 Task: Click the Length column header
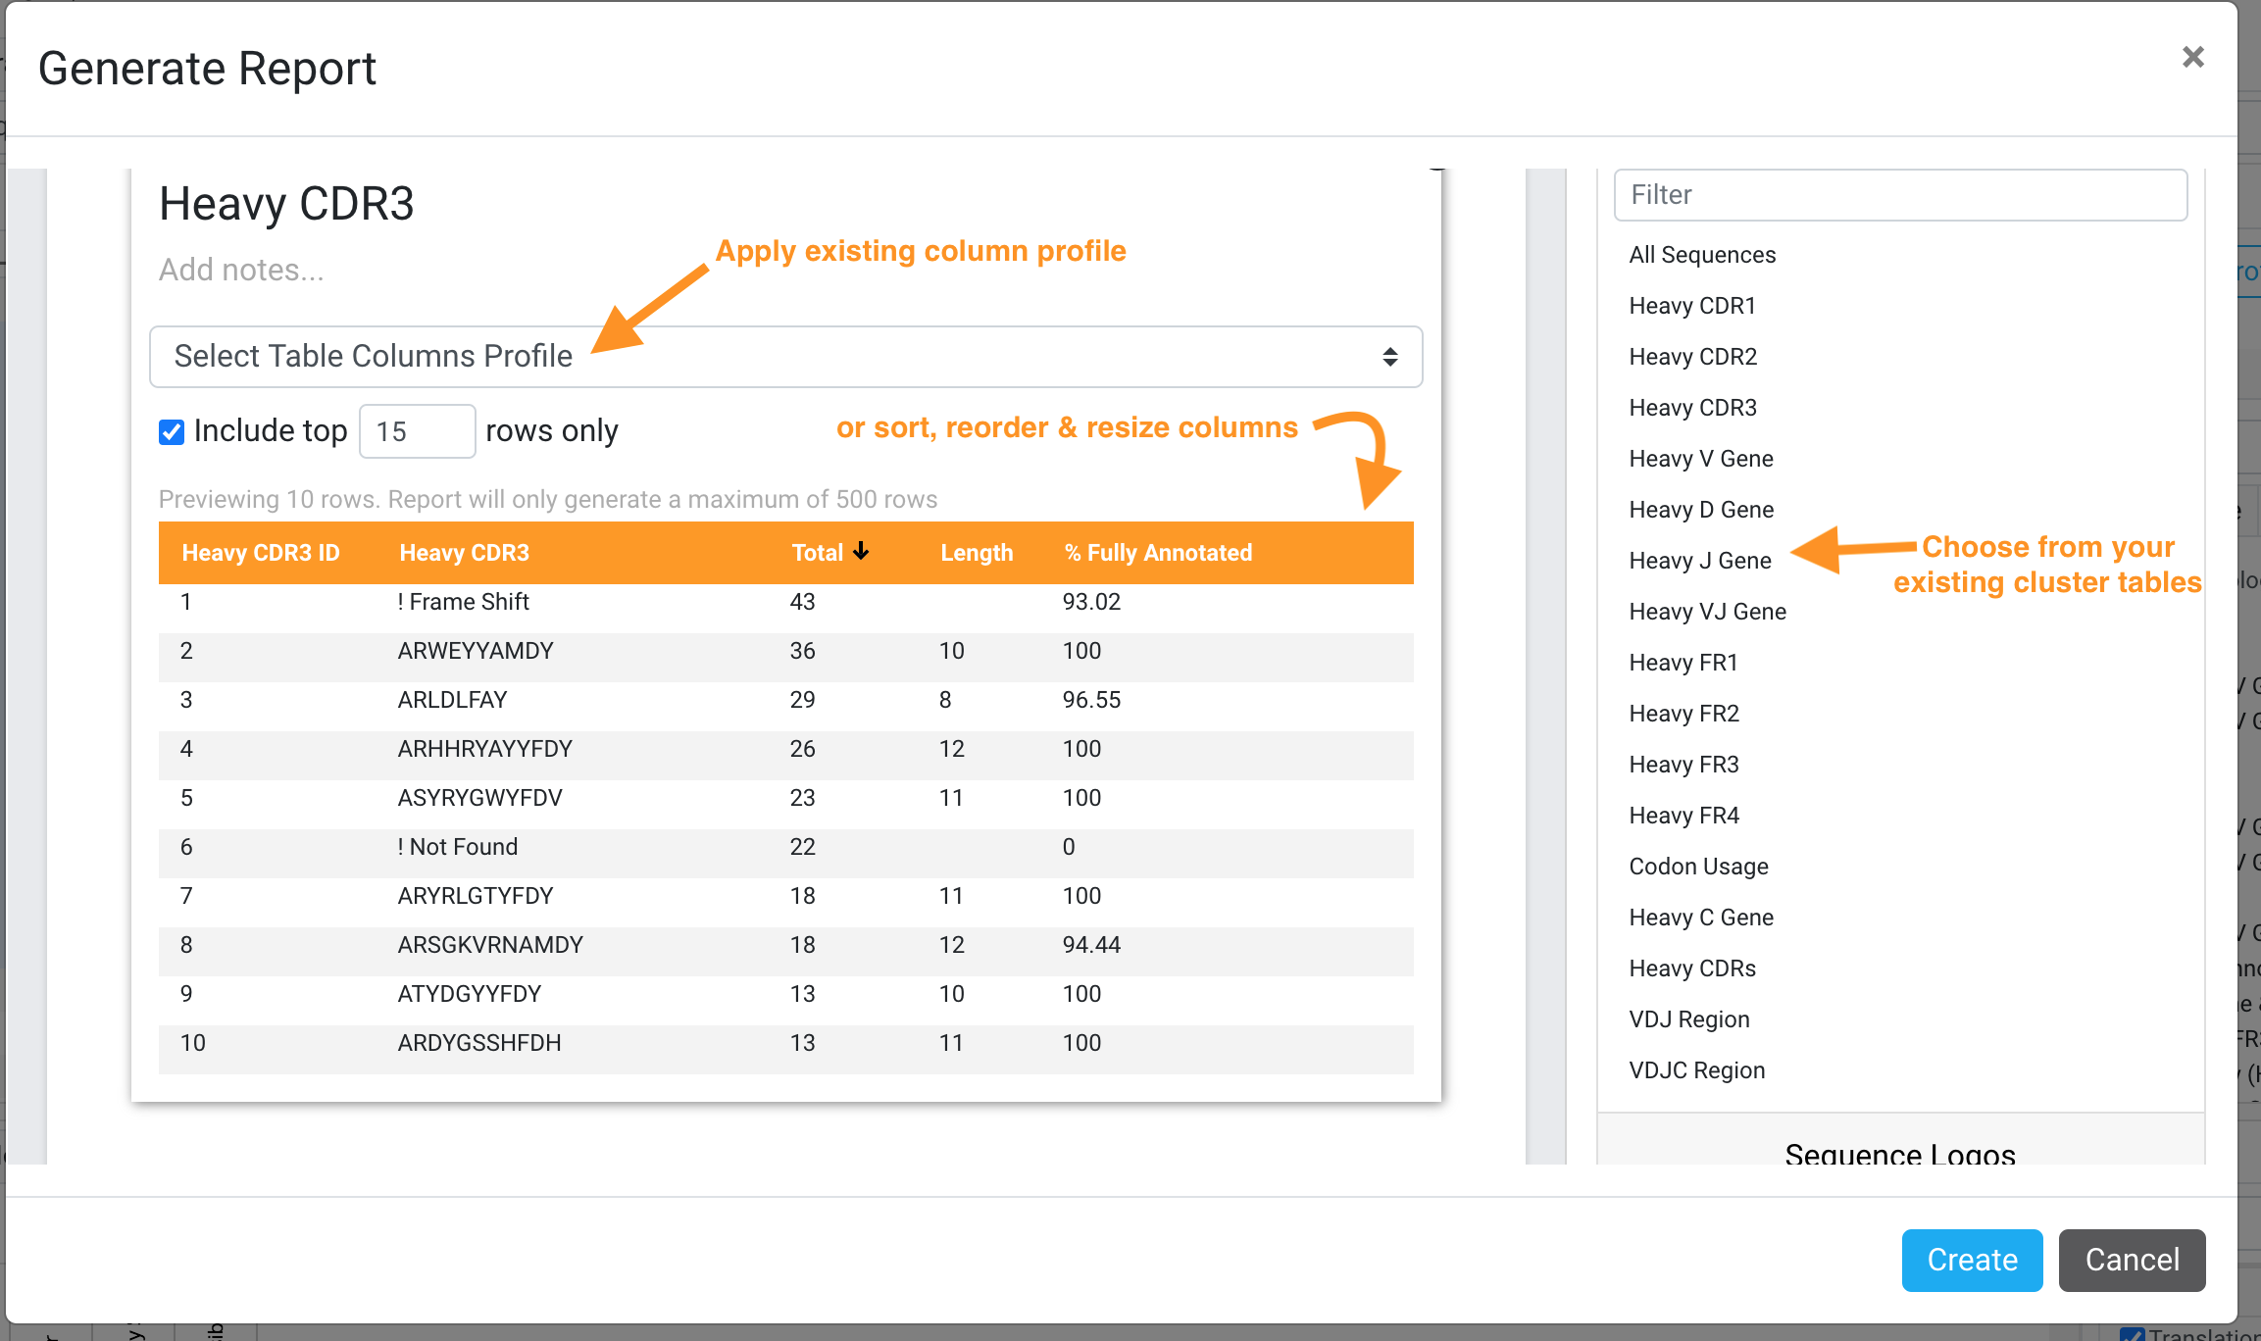click(x=977, y=552)
